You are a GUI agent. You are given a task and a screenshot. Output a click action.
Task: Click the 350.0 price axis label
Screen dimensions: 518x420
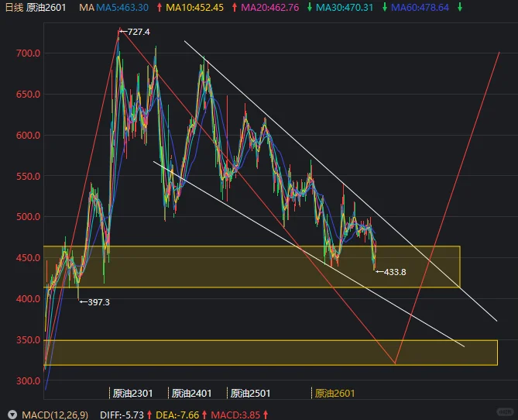coord(29,340)
